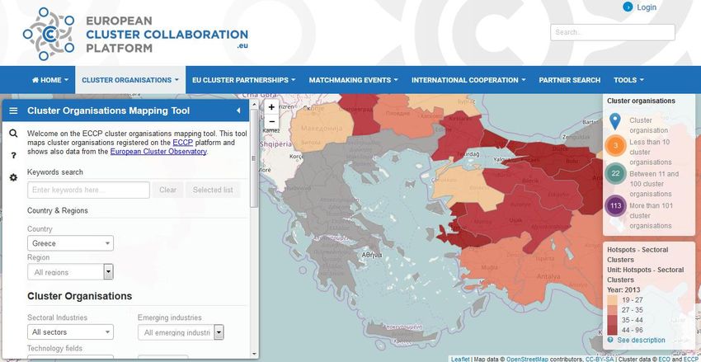
Task: Click the Αθήνα label on the map
Action: (x=373, y=255)
